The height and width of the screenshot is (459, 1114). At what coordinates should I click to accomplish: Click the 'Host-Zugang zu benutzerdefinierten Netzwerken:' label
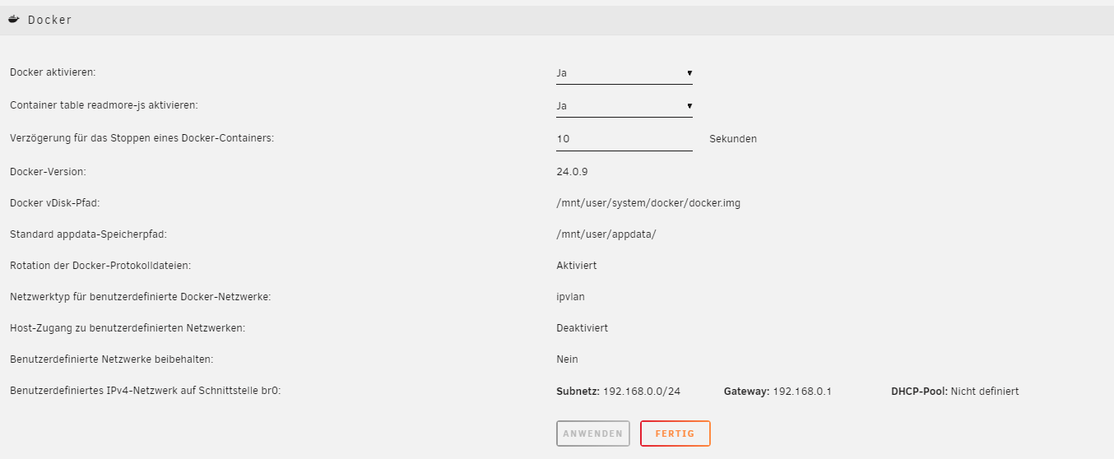pyautogui.click(x=128, y=328)
